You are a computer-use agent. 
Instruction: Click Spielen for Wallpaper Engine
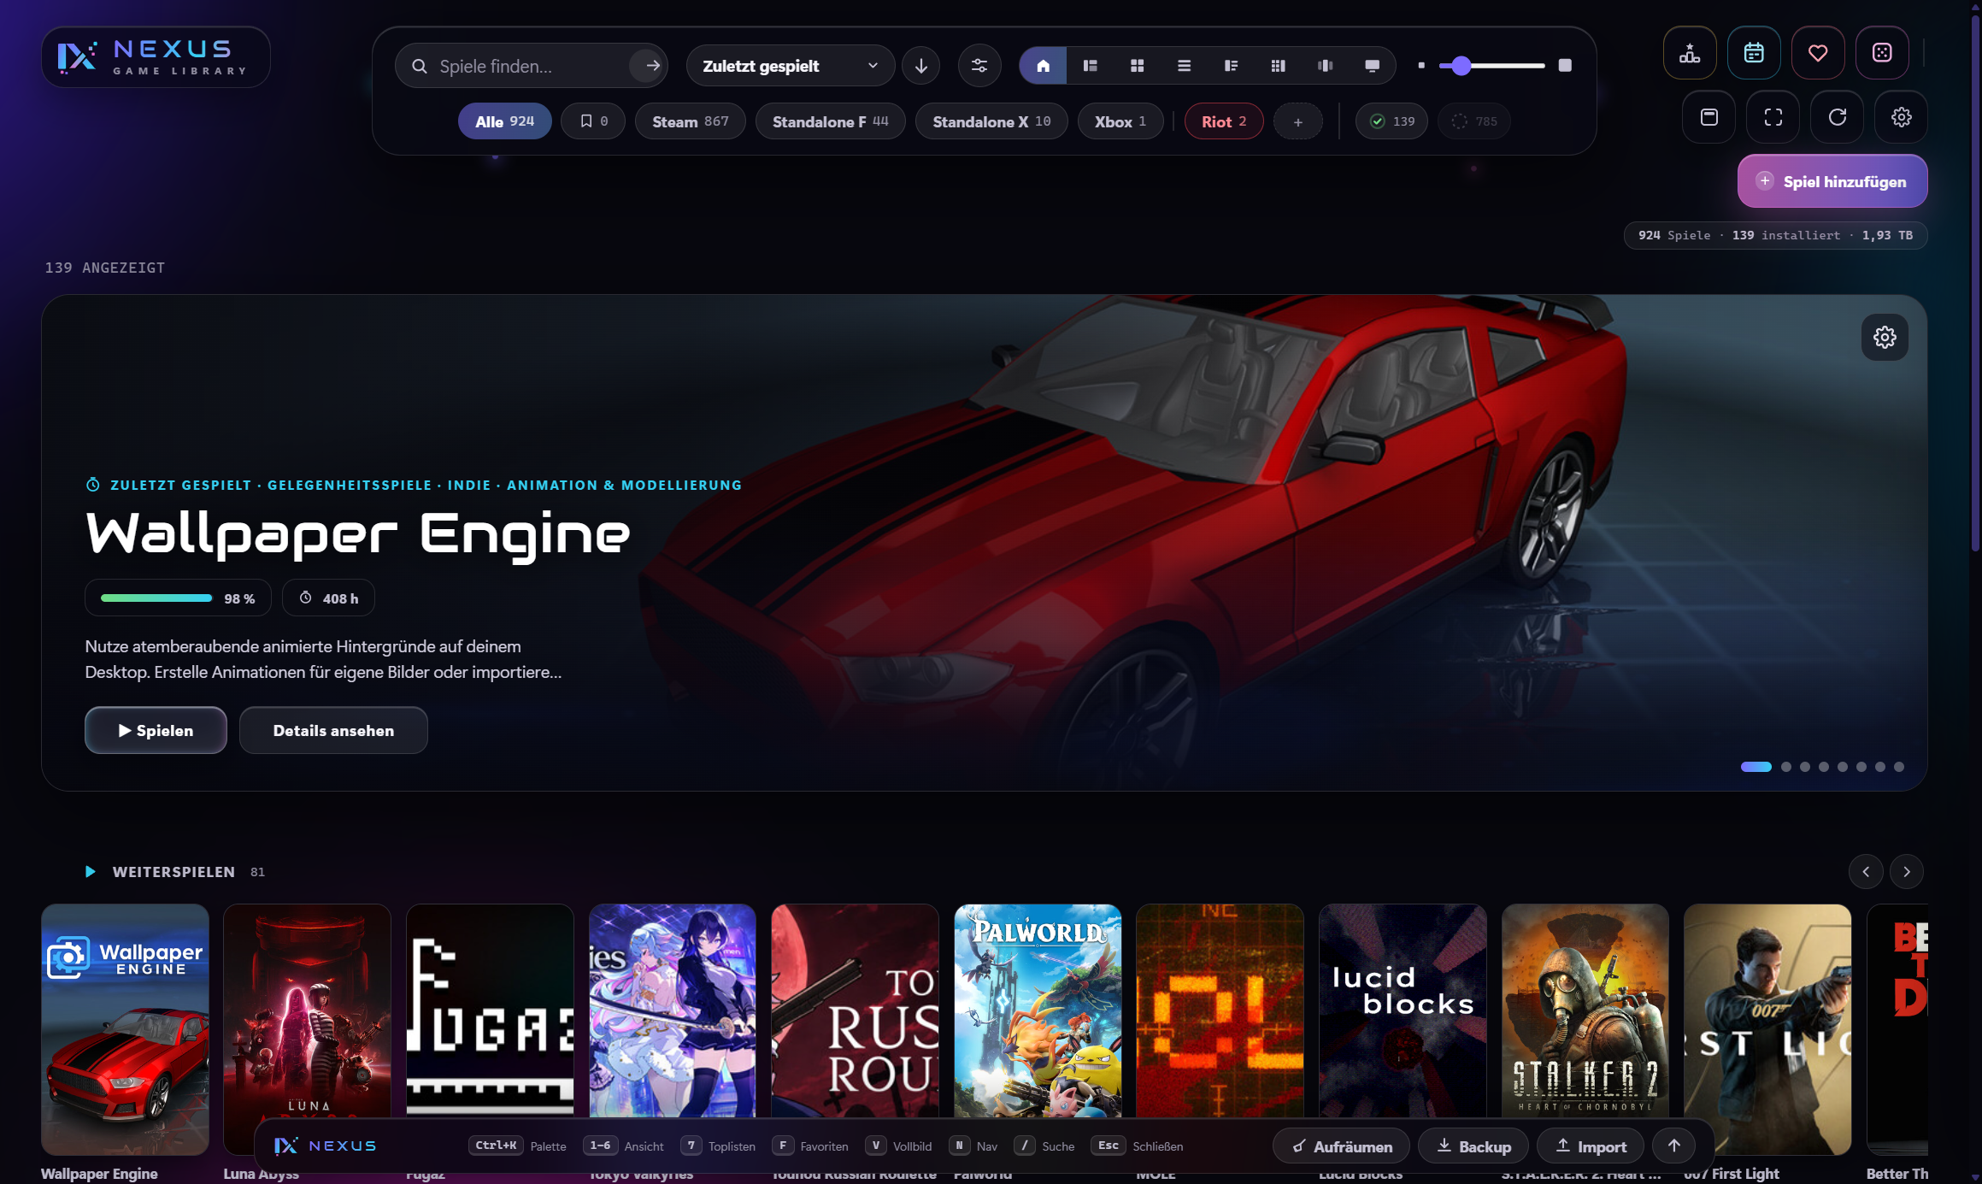(156, 730)
